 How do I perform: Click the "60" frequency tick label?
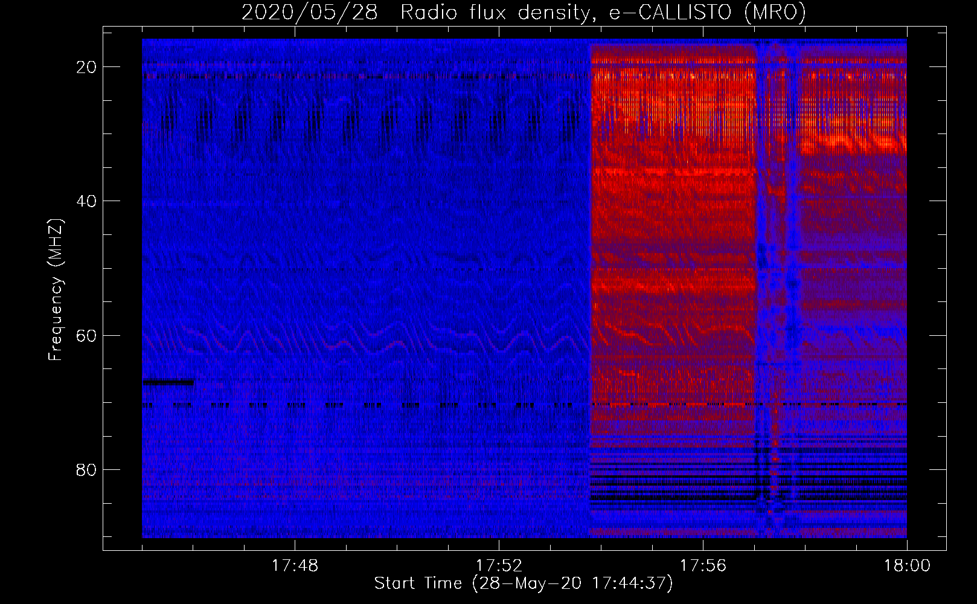point(87,335)
